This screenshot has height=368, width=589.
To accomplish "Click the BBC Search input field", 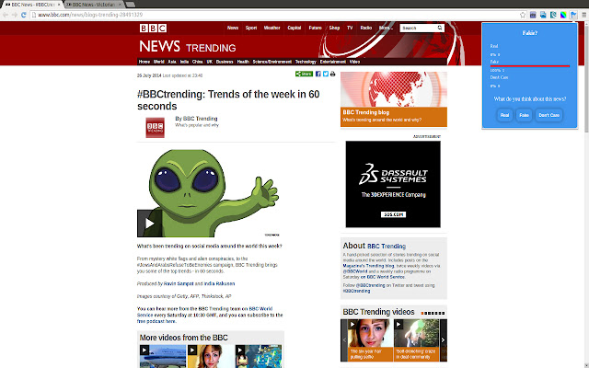I will click(419, 28).
